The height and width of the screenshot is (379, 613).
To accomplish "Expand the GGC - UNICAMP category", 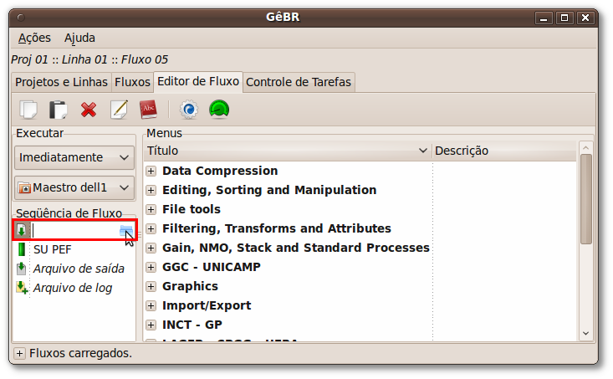I will (151, 267).
